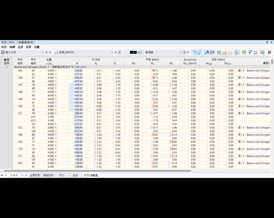
Task: Export table to Excel icon
Action: [x=244, y=52]
